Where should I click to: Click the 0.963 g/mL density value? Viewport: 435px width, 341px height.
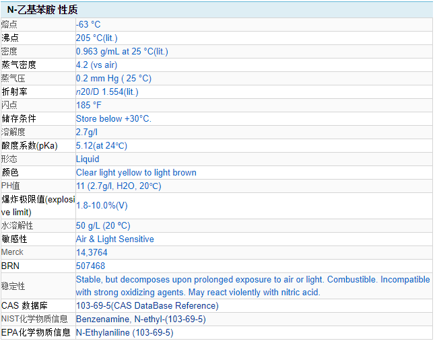pyautogui.click(x=122, y=51)
